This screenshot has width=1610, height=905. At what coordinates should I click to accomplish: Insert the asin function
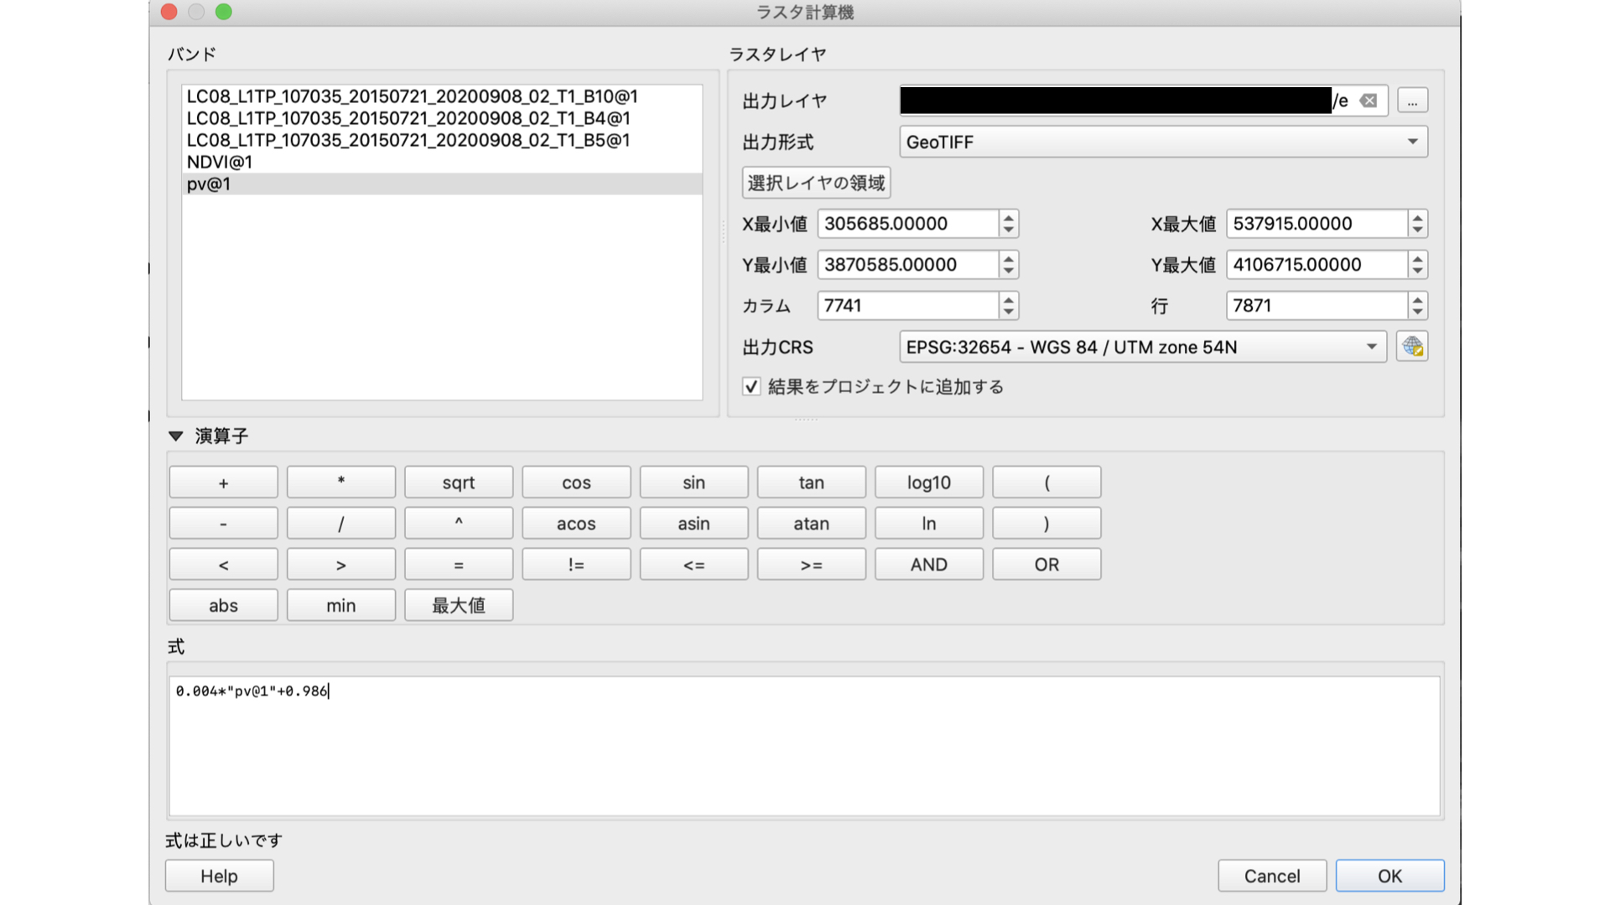click(693, 524)
